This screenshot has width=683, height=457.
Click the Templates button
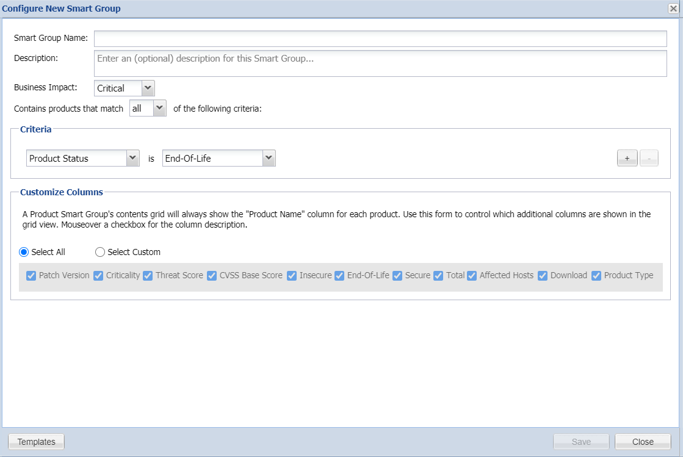37,442
